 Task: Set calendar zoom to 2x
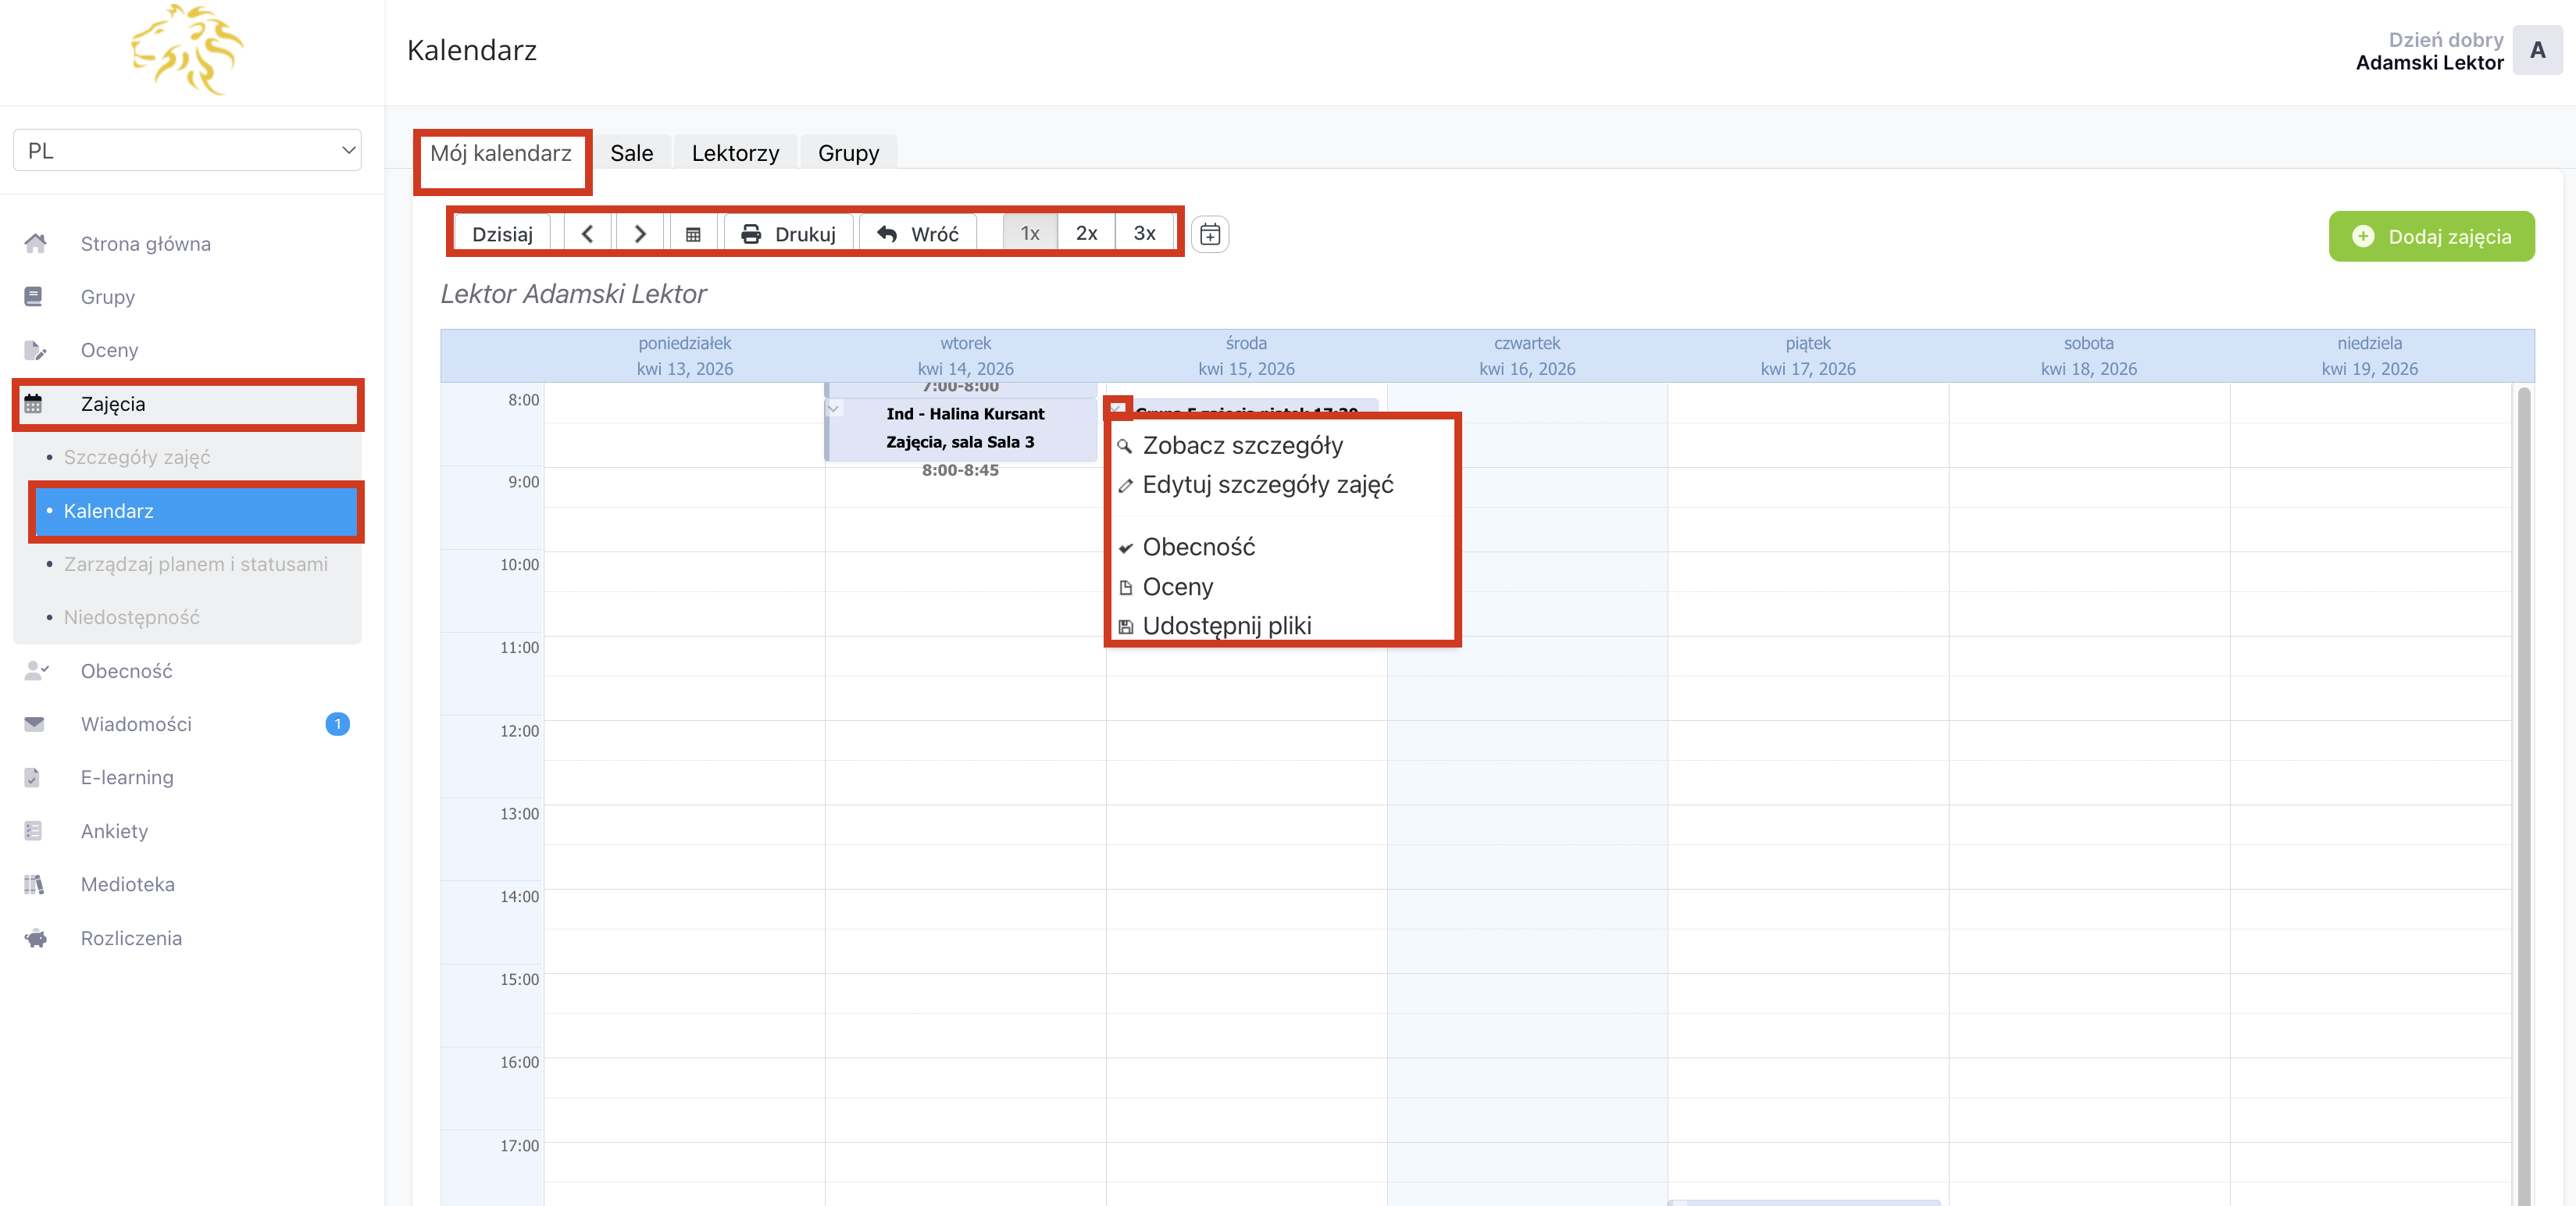tap(1086, 234)
